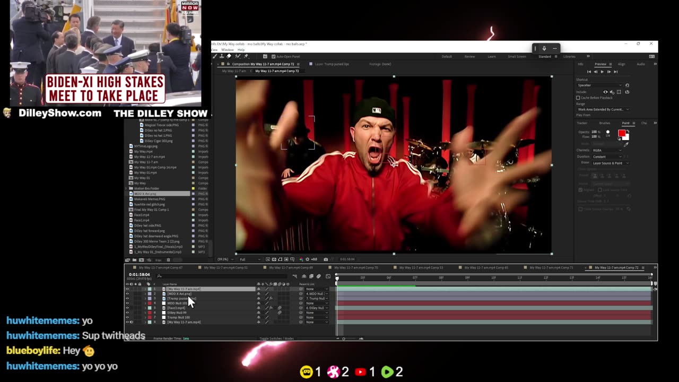This screenshot has width=679, height=382.
Task: Swap foreground and background paint colors
Action: (x=628, y=131)
